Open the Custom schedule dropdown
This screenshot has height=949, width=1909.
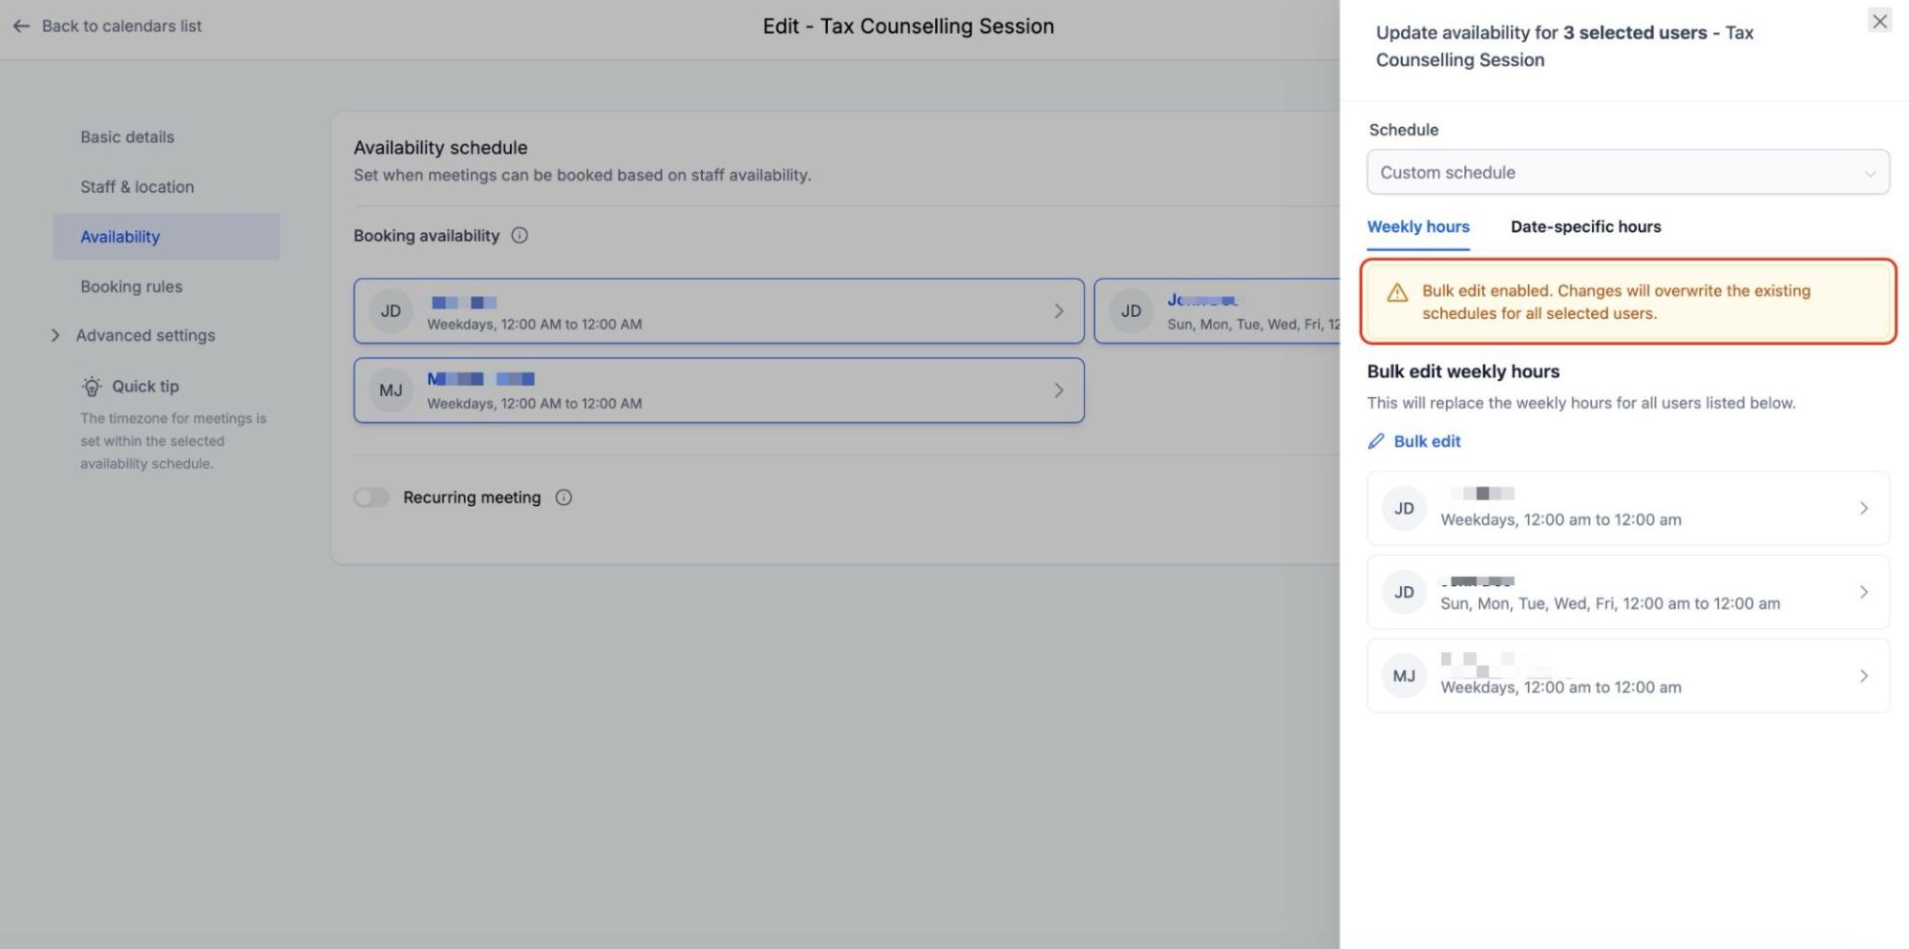pyautogui.click(x=1627, y=173)
